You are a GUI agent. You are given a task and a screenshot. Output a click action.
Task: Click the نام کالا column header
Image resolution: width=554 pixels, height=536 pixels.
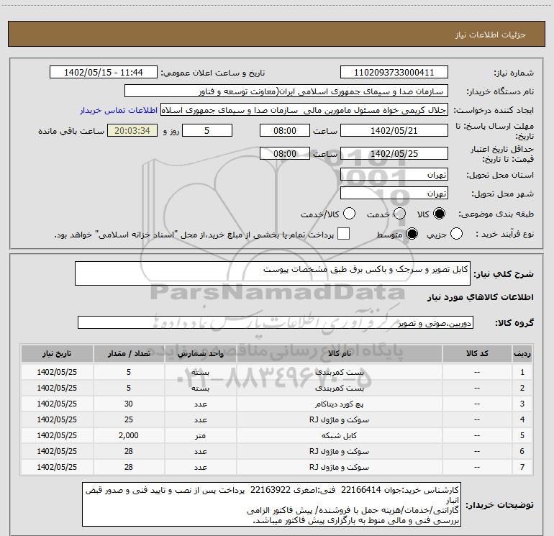(339, 354)
